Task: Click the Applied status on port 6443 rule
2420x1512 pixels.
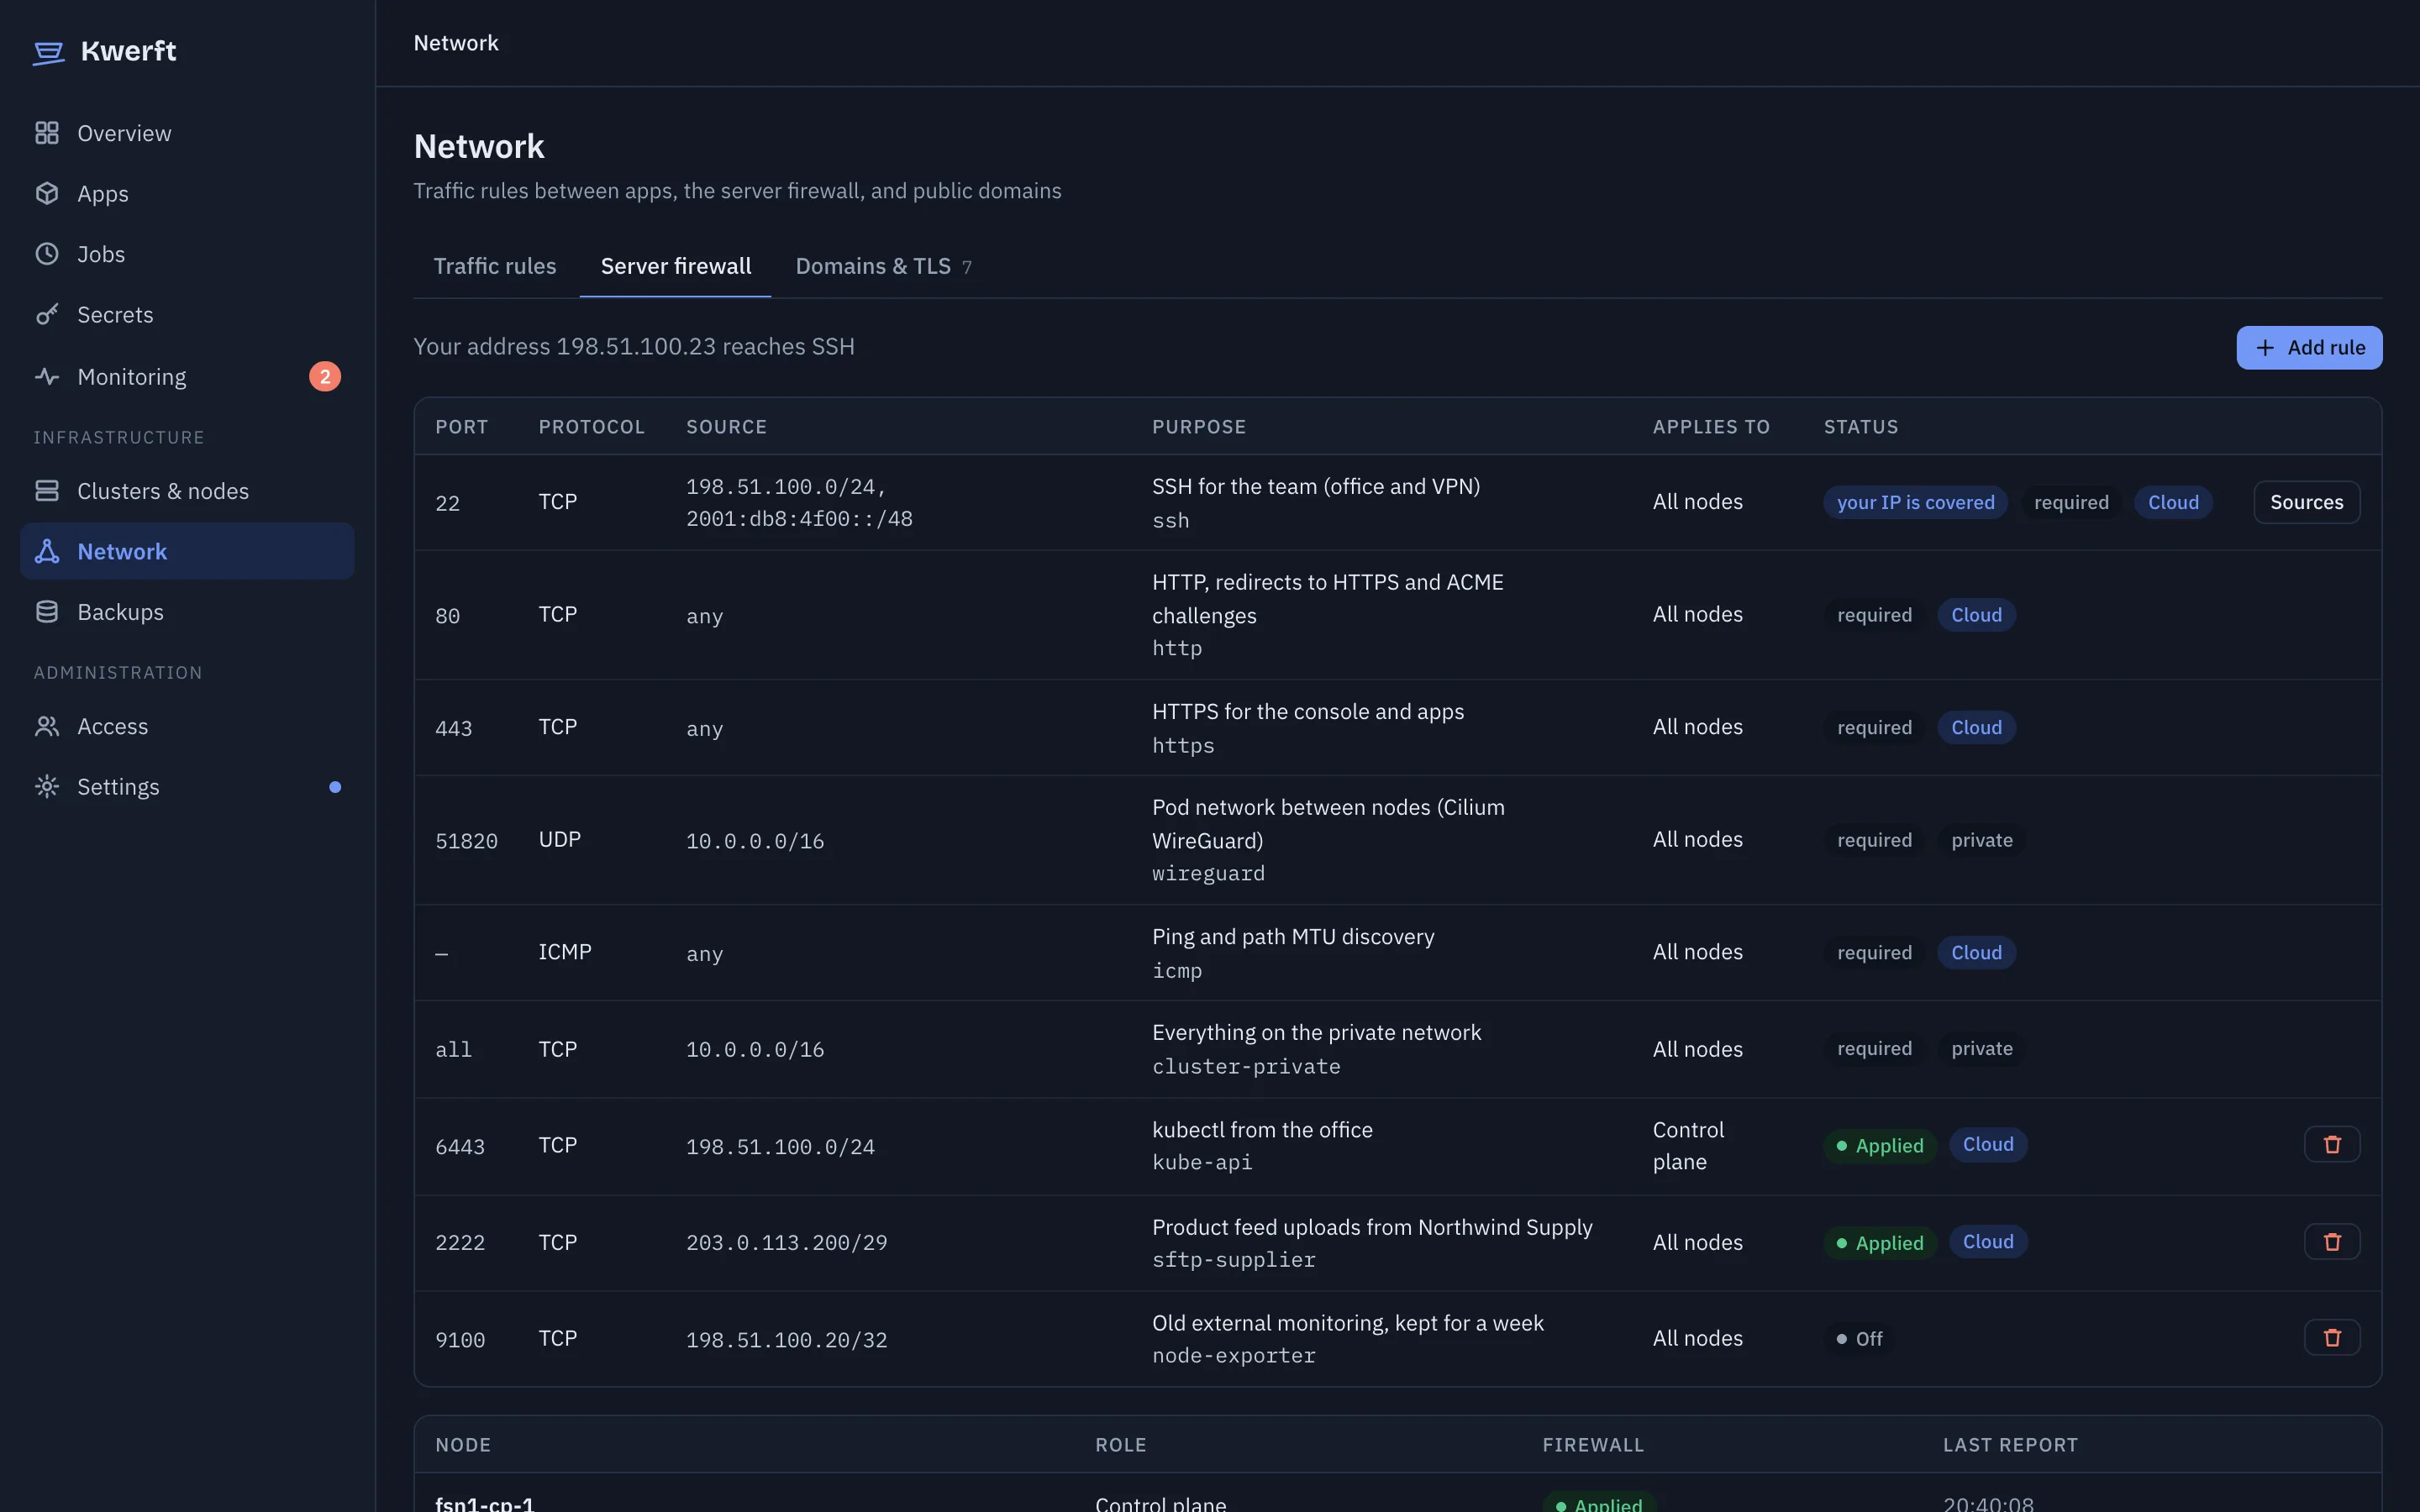Action: (1880, 1145)
